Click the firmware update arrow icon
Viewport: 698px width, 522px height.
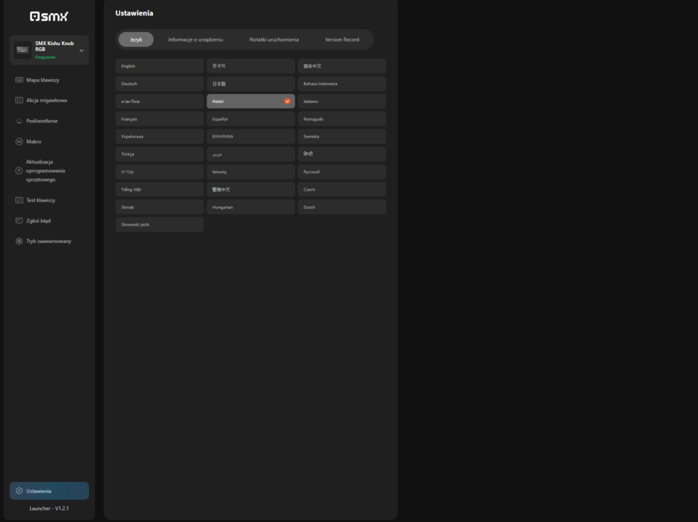tap(19, 171)
